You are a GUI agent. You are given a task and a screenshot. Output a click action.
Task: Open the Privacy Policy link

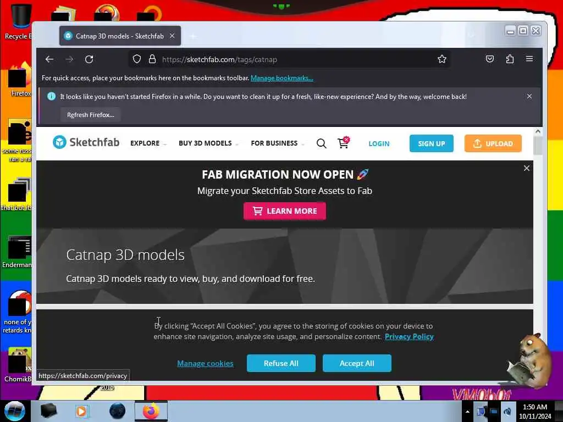point(409,337)
